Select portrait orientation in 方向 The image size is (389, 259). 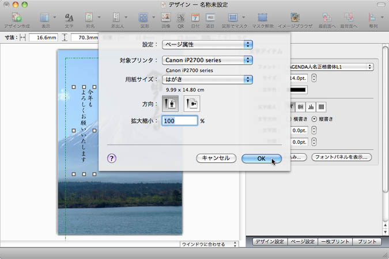171,104
